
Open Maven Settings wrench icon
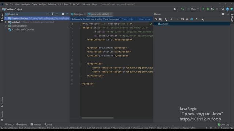coord(203,19)
